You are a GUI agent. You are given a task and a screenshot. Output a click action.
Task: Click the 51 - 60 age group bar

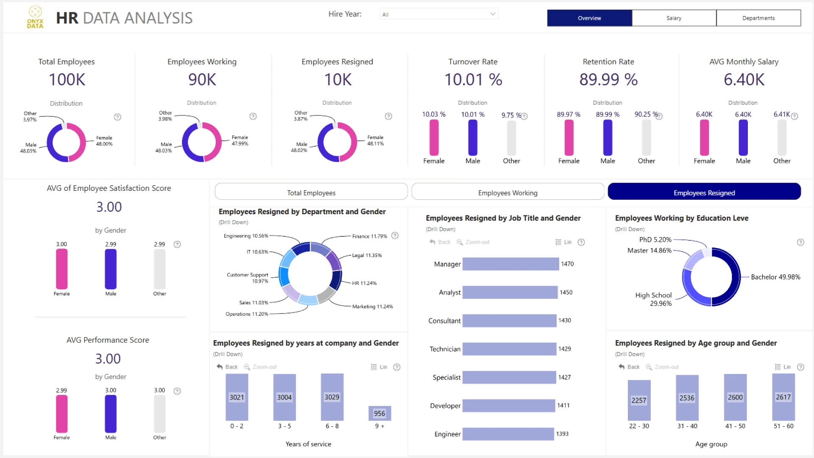tap(783, 397)
